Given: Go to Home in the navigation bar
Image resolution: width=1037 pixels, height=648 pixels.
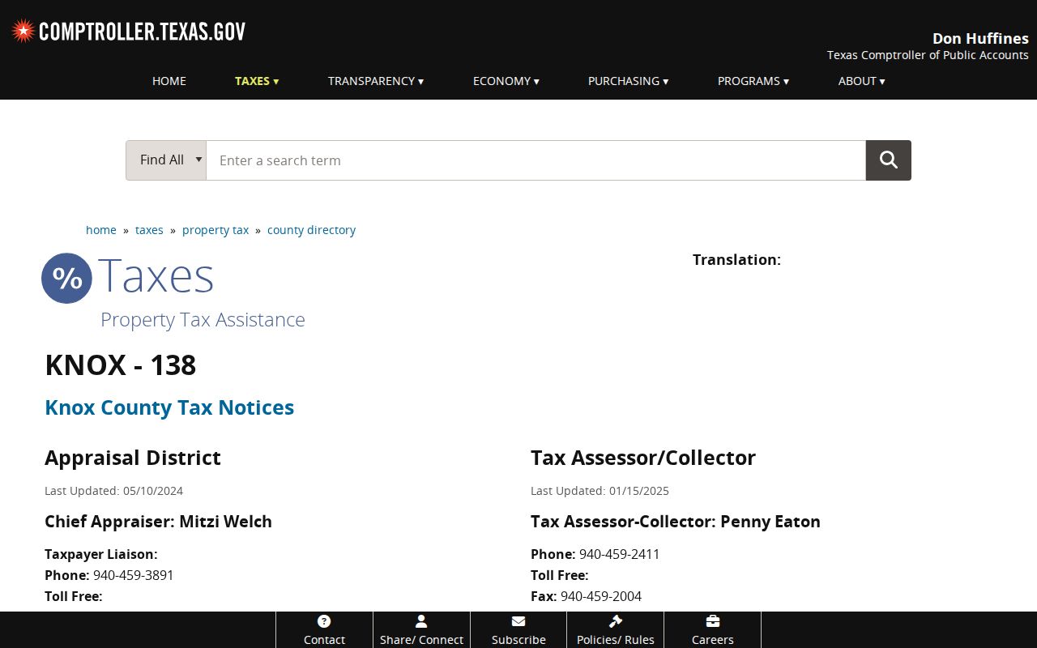Looking at the screenshot, I should click(169, 81).
